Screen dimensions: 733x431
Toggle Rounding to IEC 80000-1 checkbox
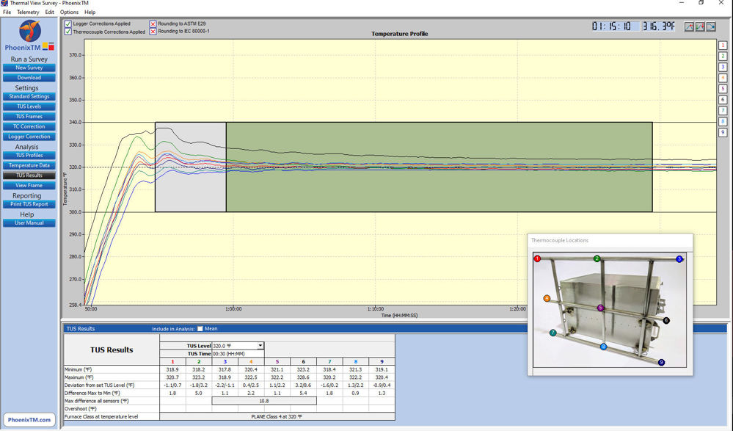click(x=153, y=32)
